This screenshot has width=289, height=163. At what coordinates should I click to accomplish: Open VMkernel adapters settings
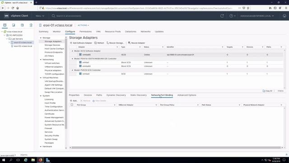[53, 67]
